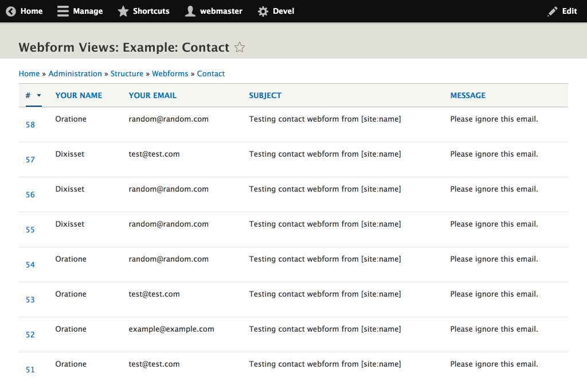The image size is (587, 385).
Task: Open submission number 55
Action: (30, 230)
